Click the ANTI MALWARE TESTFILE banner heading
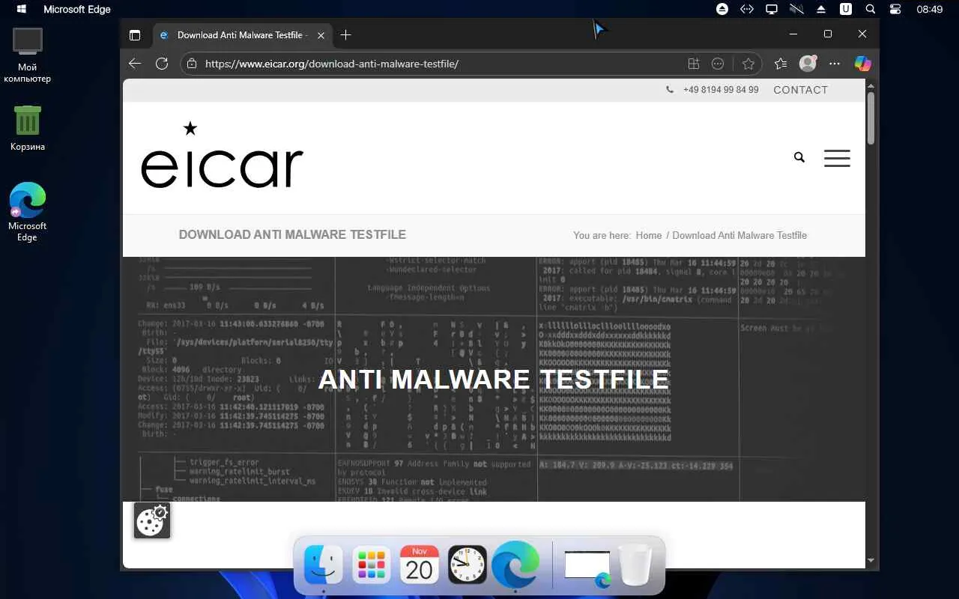 click(x=494, y=380)
